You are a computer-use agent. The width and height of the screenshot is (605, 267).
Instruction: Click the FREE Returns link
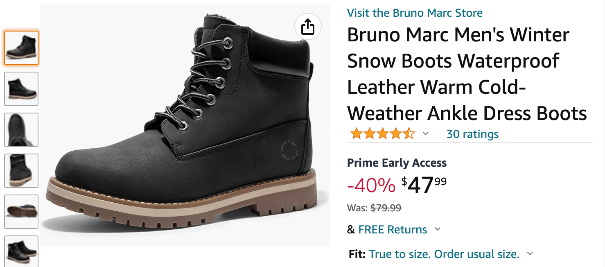pyautogui.click(x=393, y=229)
